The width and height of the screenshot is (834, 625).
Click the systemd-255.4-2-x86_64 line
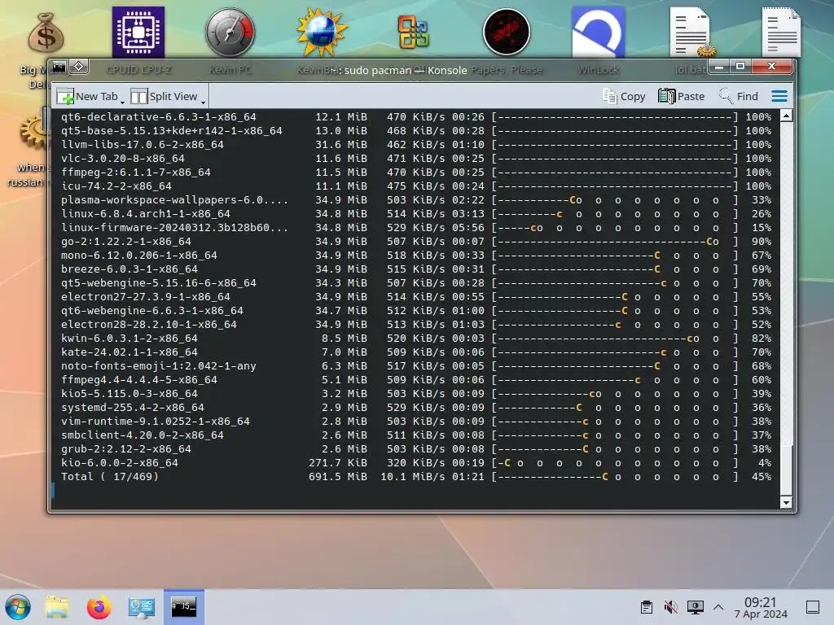click(x=415, y=407)
